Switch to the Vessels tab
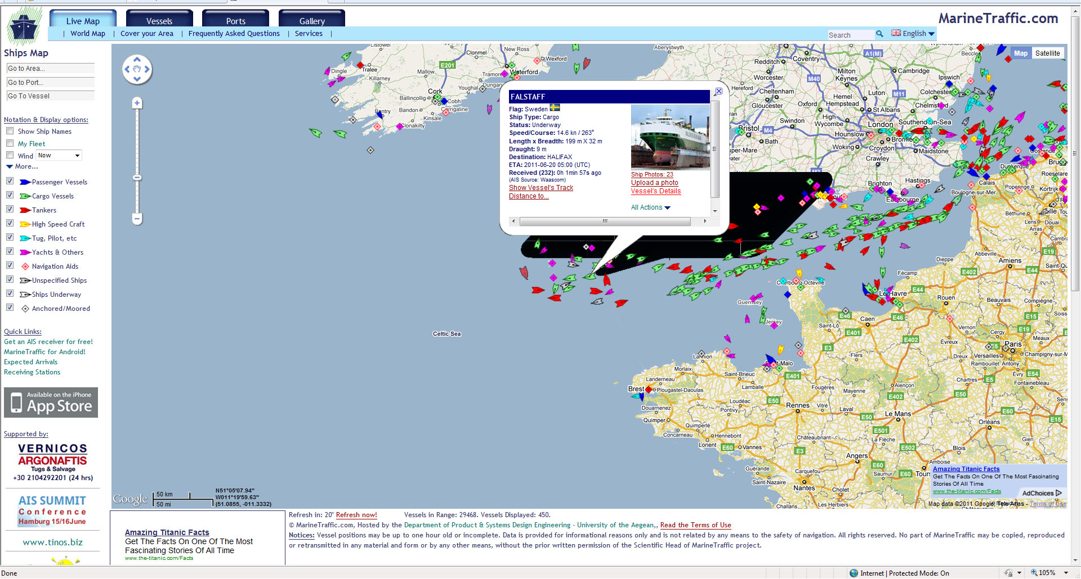The height and width of the screenshot is (579, 1081). [159, 20]
